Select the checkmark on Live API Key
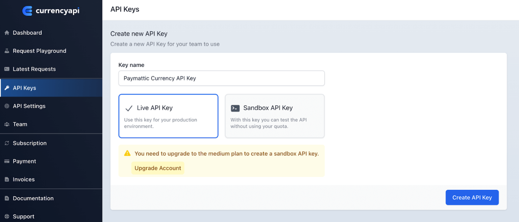This screenshot has height=222, width=519. [129, 108]
